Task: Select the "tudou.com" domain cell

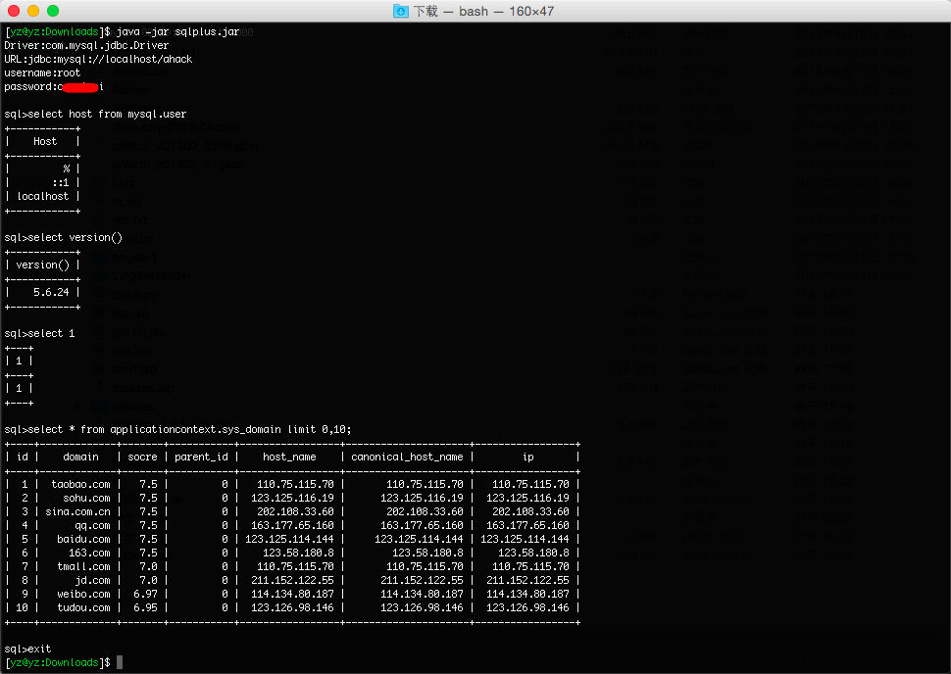Action: [83, 607]
